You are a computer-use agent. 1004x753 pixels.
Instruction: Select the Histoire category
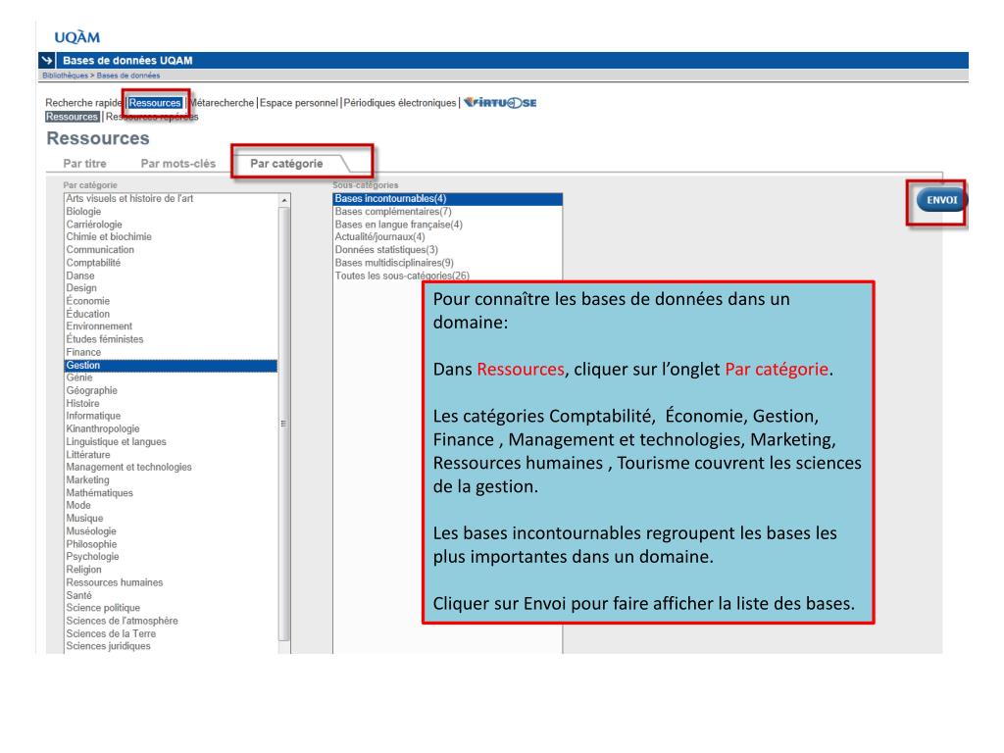pos(171,403)
